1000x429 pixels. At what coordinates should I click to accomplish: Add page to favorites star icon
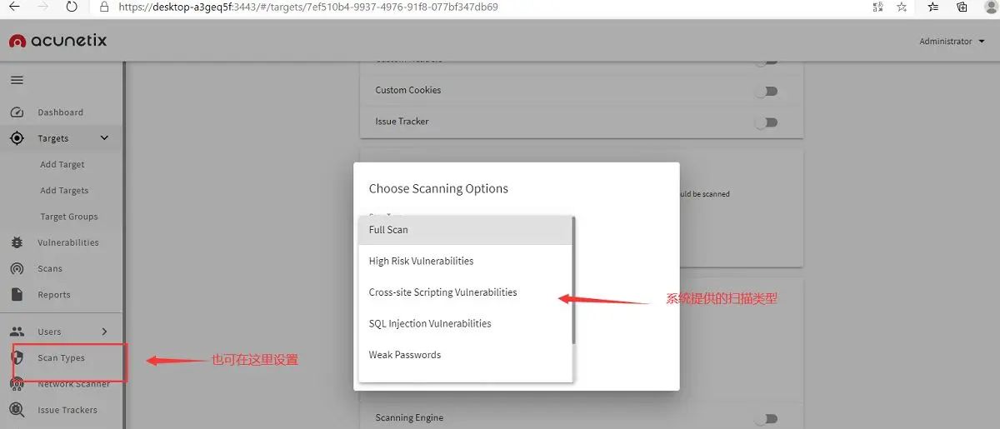coord(902,7)
